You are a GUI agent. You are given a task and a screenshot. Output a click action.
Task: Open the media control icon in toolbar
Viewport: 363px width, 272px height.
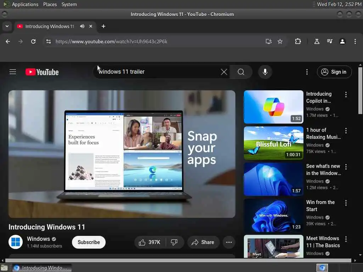[330, 41]
